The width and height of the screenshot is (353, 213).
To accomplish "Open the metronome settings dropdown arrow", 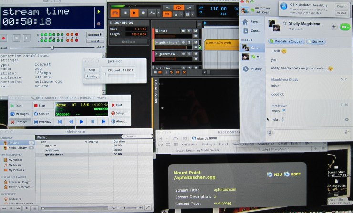I will [x=181, y=14].
